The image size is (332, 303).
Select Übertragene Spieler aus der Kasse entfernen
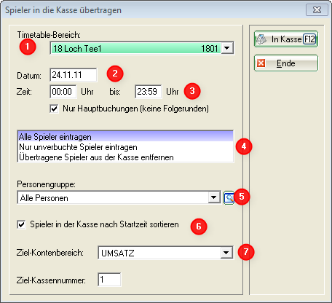(x=125, y=157)
